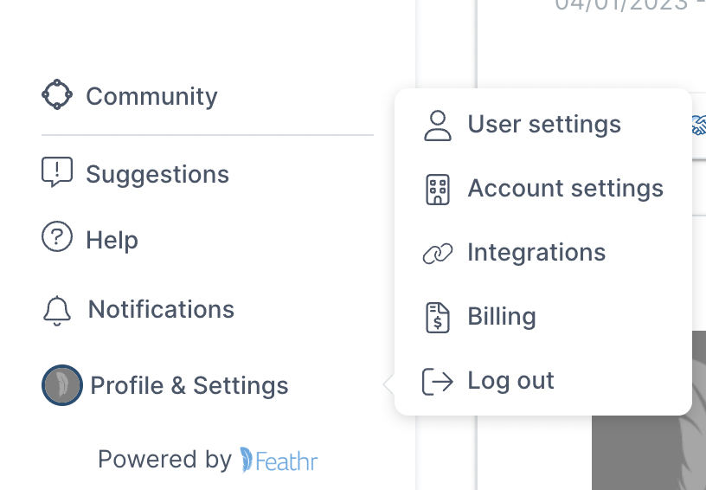Choose Integrations in the settings menu

(536, 253)
